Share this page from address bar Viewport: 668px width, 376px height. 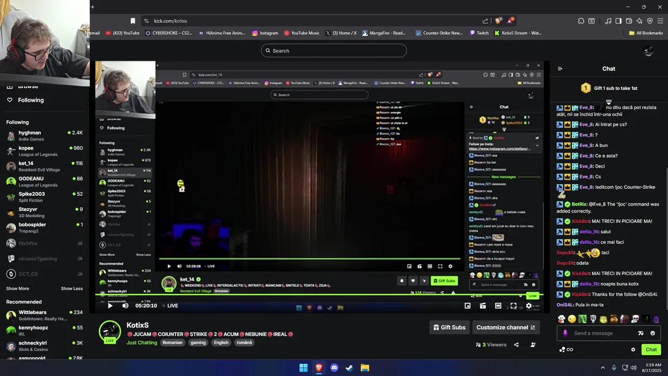pyautogui.click(x=485, y=21)
